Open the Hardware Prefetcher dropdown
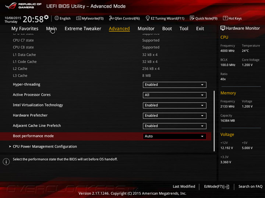265x198 pixels. pos(174,115)
